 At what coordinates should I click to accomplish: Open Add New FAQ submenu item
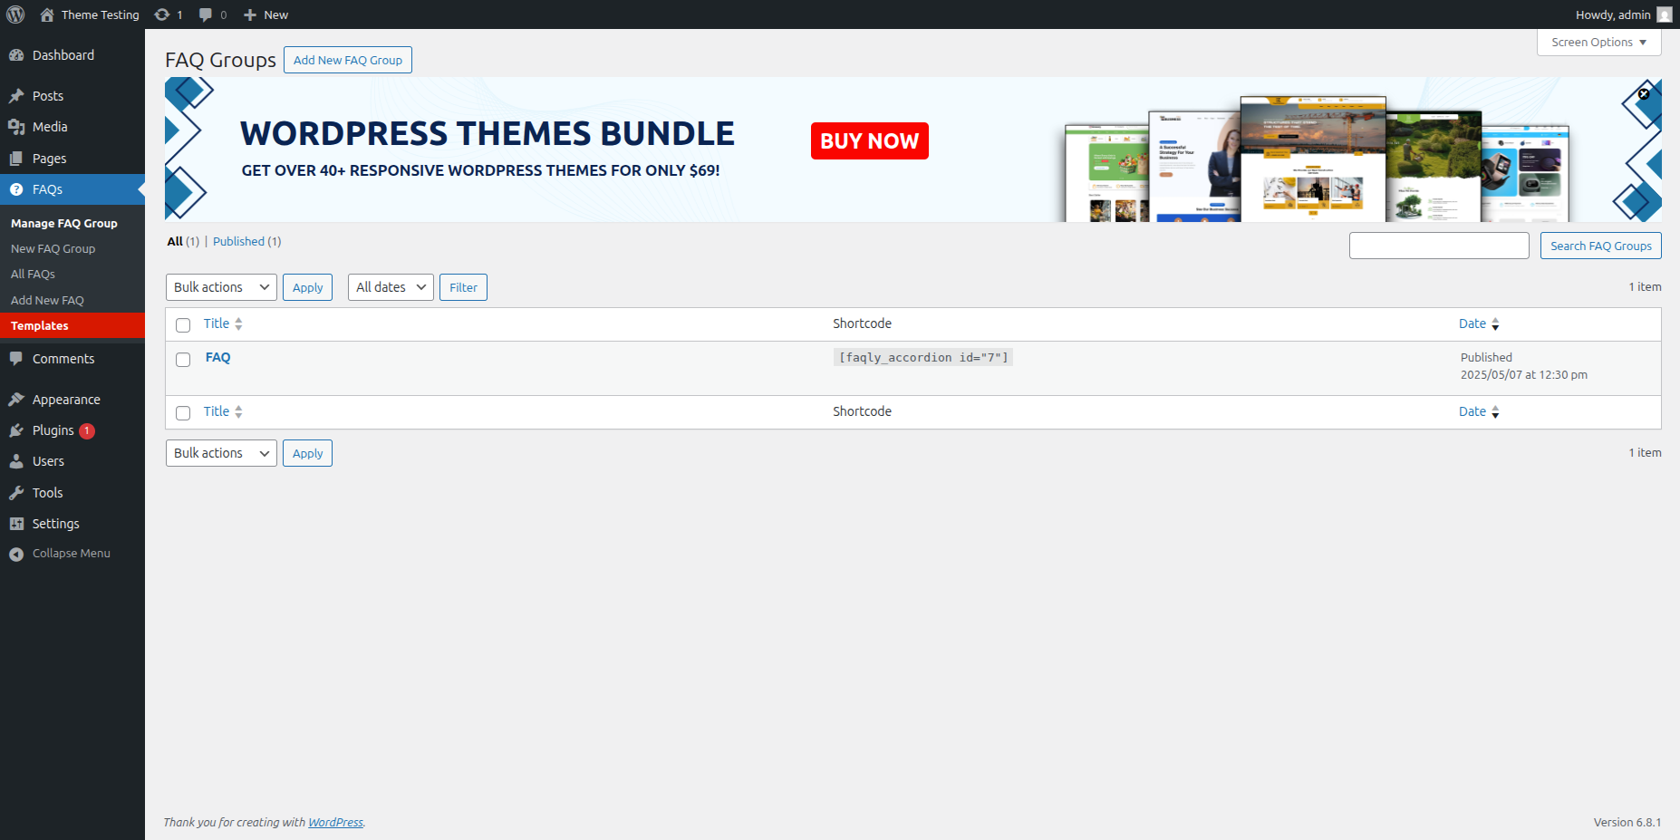[72, 300]
